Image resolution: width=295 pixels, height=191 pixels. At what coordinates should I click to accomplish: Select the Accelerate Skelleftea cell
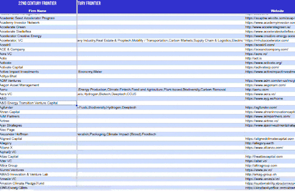tap(38, 32)
